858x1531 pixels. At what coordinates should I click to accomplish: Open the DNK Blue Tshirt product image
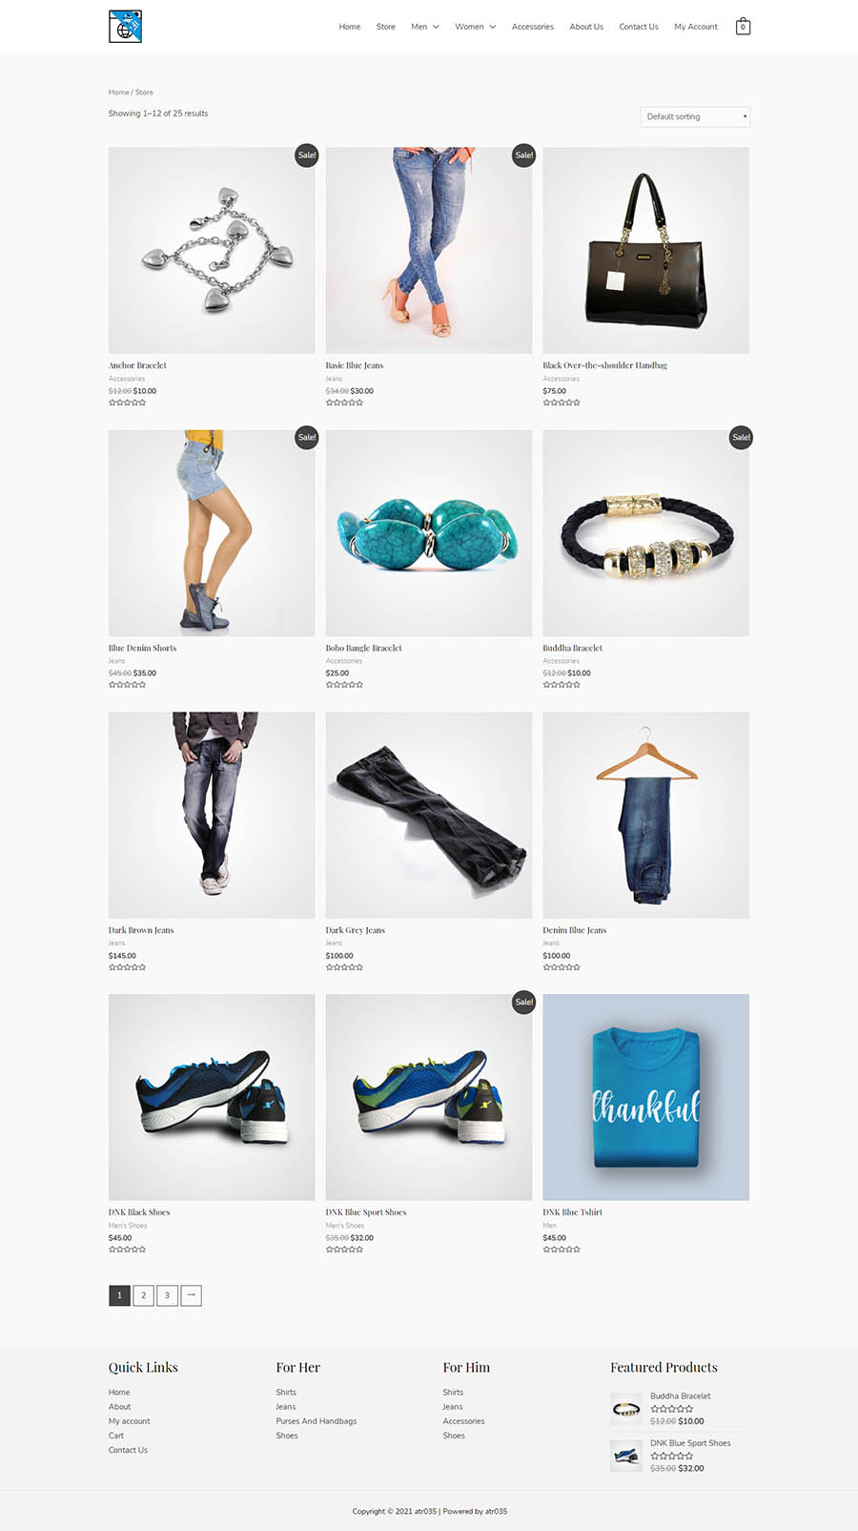pyautogui.click(x=646, y=1097)
